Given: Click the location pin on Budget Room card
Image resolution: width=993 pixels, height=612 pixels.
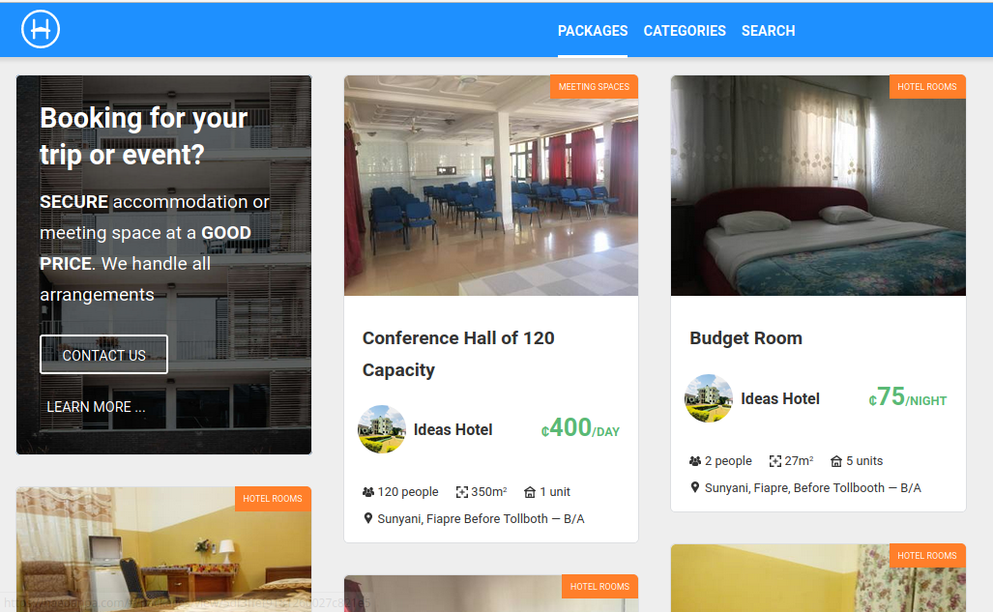Looking at the screenshot, I should click(694, 487).
